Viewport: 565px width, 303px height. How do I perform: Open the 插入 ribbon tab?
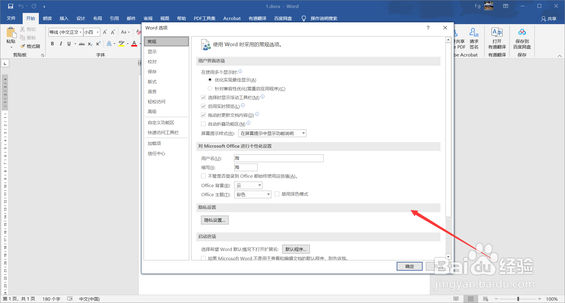click(x=64, y=18)
